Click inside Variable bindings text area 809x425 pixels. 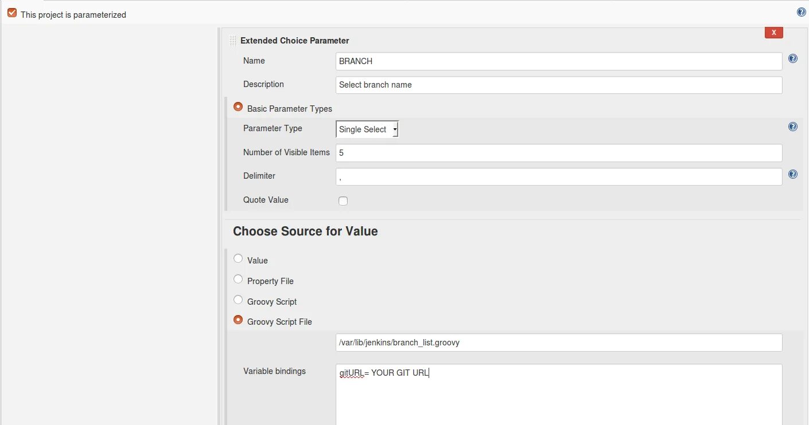pyautogui.click(x=558, y=395)
